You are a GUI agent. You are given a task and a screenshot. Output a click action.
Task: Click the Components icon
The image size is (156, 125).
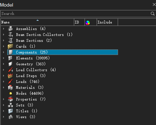10,52
